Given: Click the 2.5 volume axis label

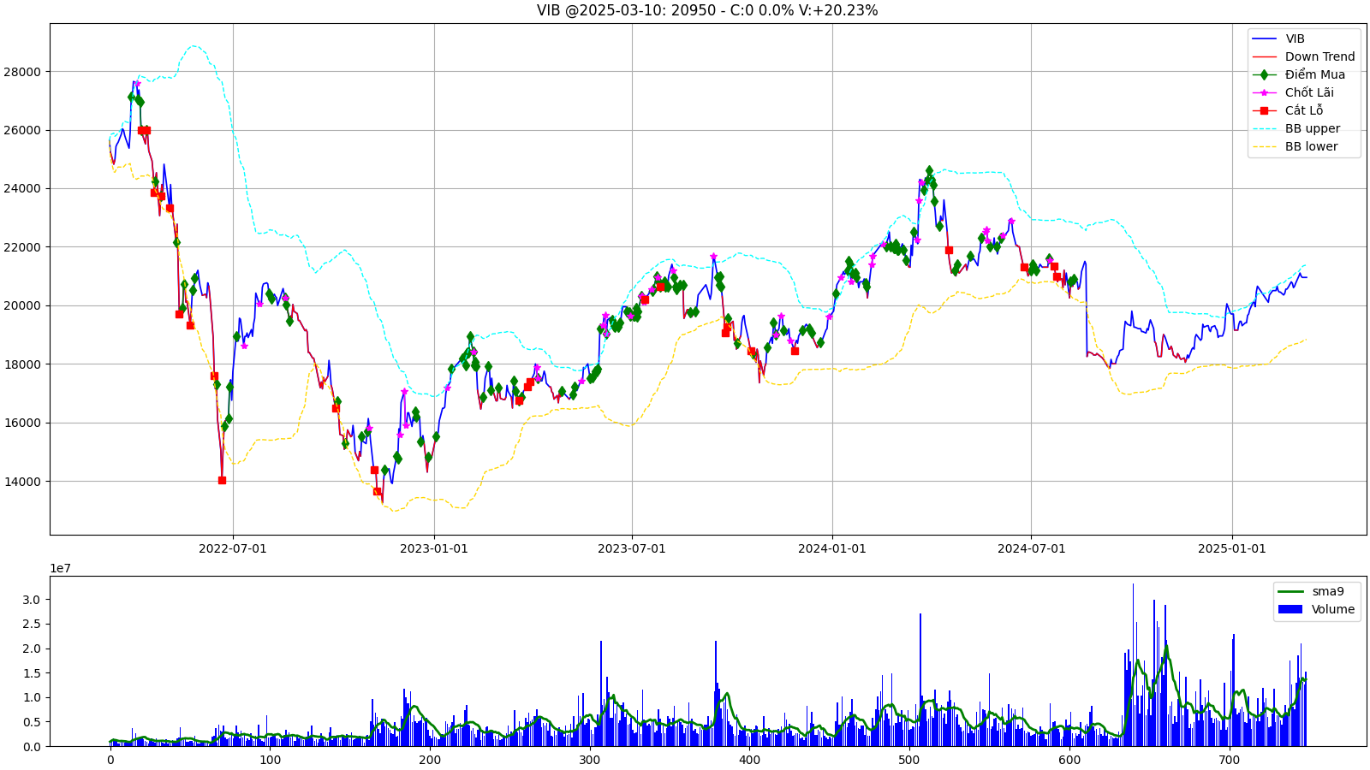Looking at the screenshot, I should coord(32,625).
